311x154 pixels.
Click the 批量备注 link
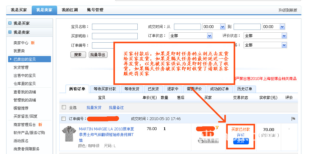116,108
